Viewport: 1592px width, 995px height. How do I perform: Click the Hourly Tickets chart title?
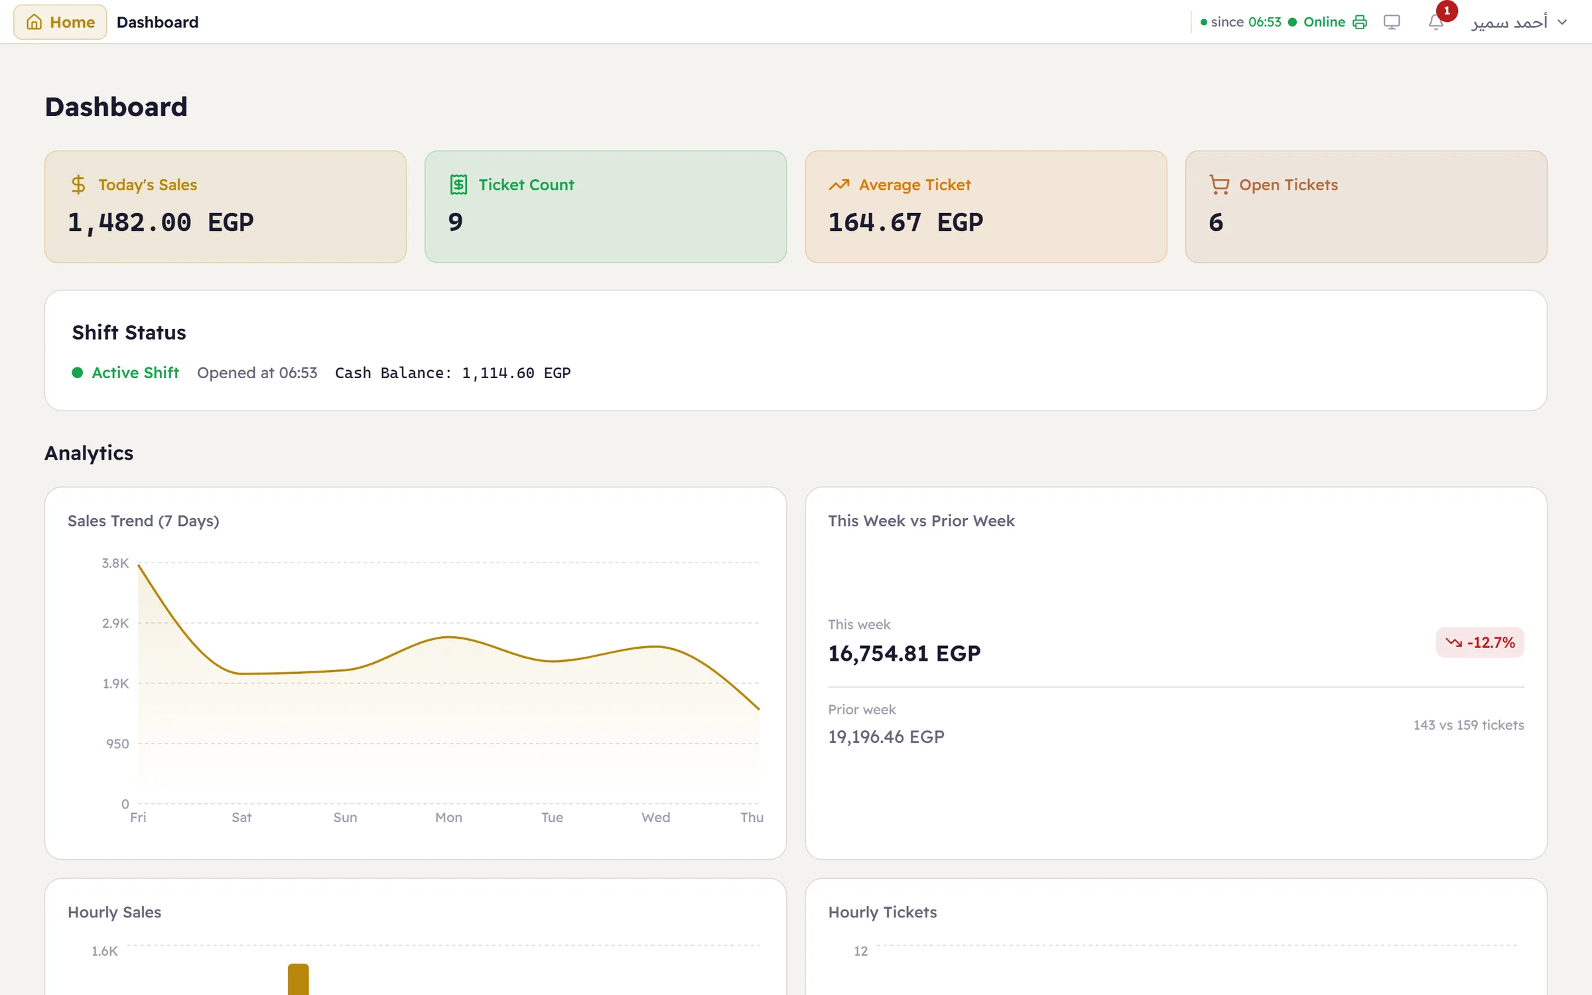pos(882,912)
